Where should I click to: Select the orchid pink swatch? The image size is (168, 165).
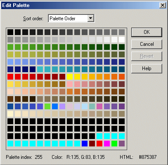click(99, 106)
